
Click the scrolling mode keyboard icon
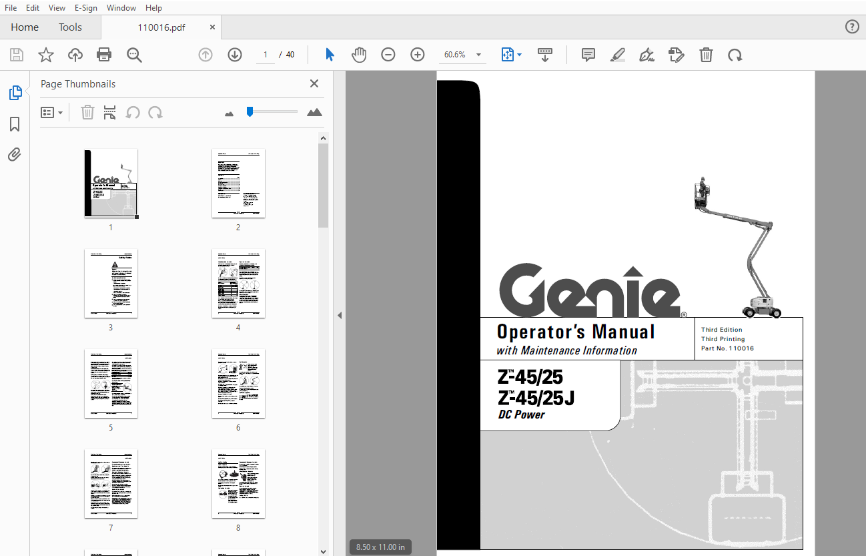coord(545,55)
